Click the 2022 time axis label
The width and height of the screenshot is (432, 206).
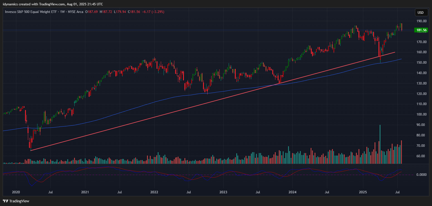click(x=154, y=192)
